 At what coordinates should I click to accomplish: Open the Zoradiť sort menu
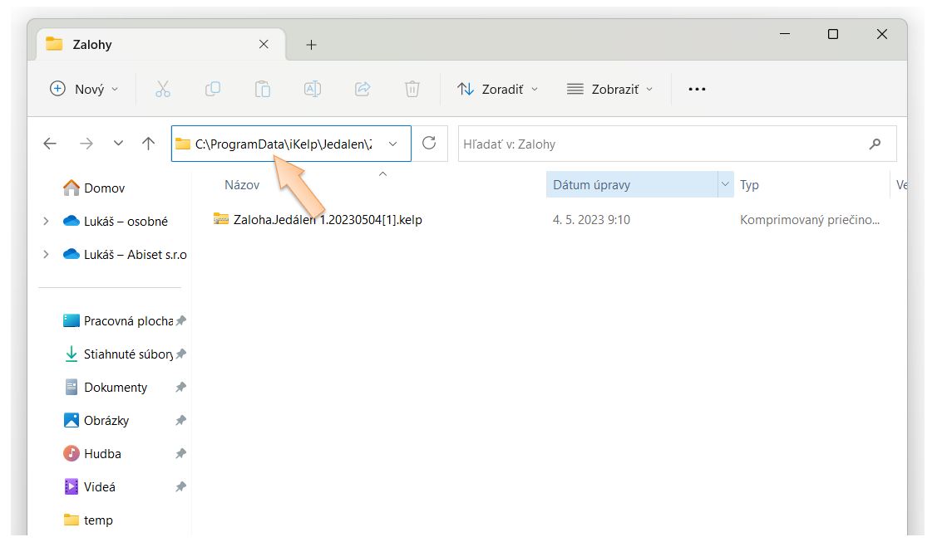pyautogui.click(x=498, y=89)
